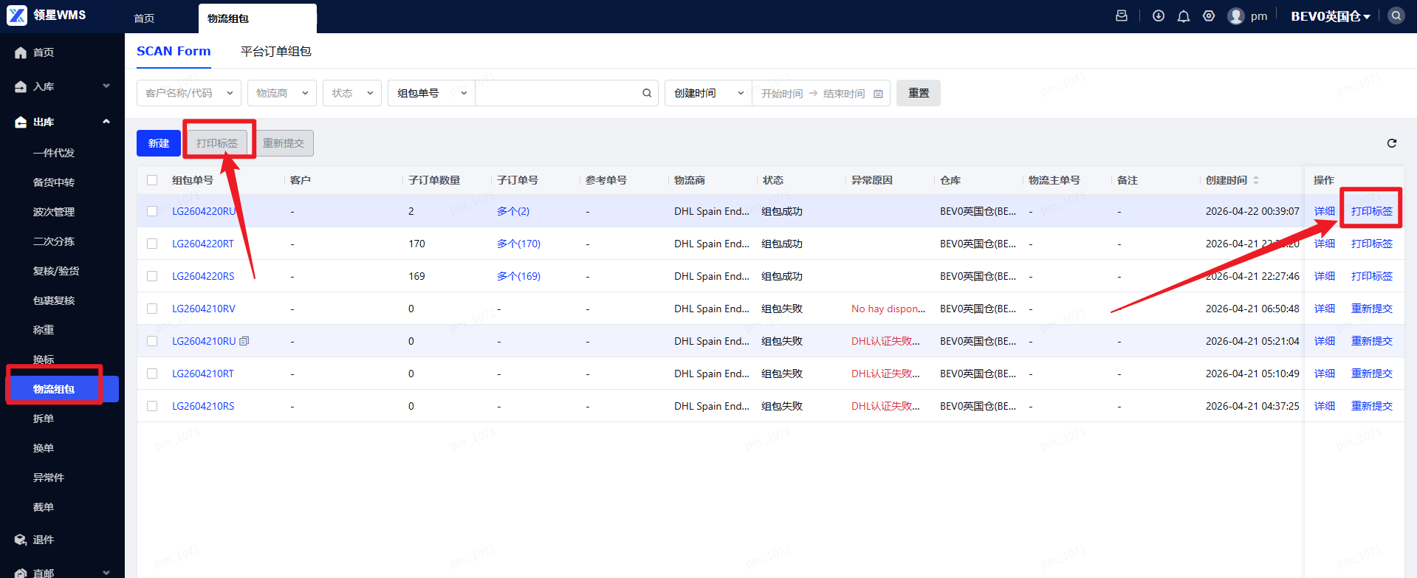Switch warehouse via BEVO英国仓 dropdown
This screenshot has height=578, width=1417.
pyautogui.click(x=1331, y=16)
